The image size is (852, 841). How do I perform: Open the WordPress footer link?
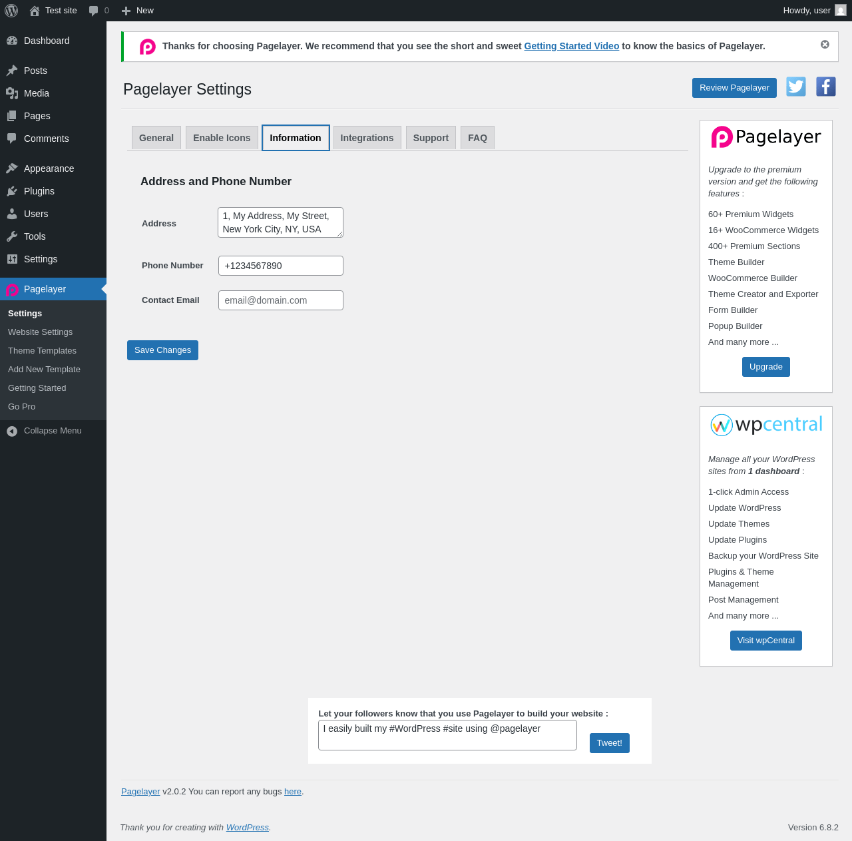pyautogui.click(x=248, y=828)
